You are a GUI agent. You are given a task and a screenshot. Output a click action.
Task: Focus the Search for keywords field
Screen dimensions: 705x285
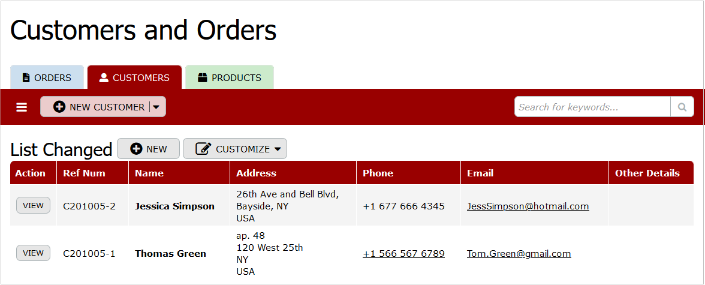point(592,107)
